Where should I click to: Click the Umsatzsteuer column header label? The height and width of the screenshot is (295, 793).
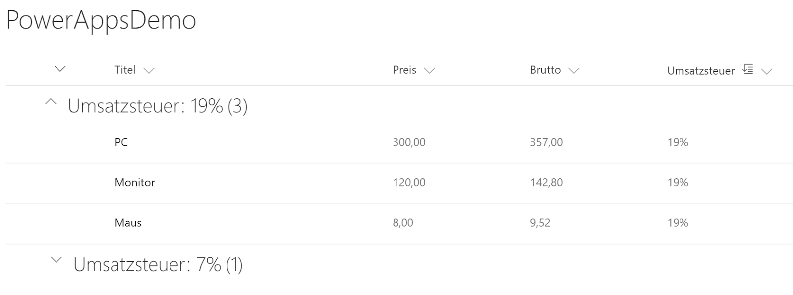coord(701,71)
